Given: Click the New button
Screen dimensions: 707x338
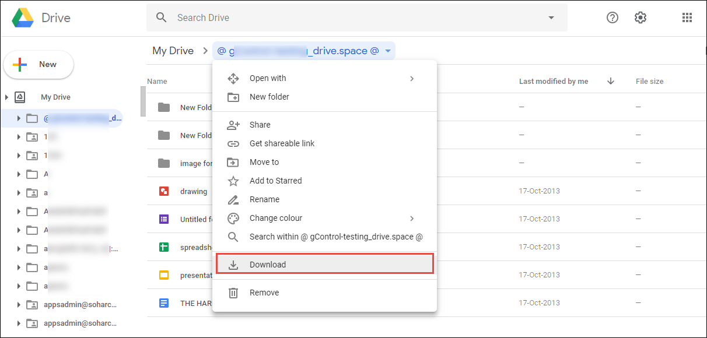Looking at the screenshot, I should coord(38,65).
